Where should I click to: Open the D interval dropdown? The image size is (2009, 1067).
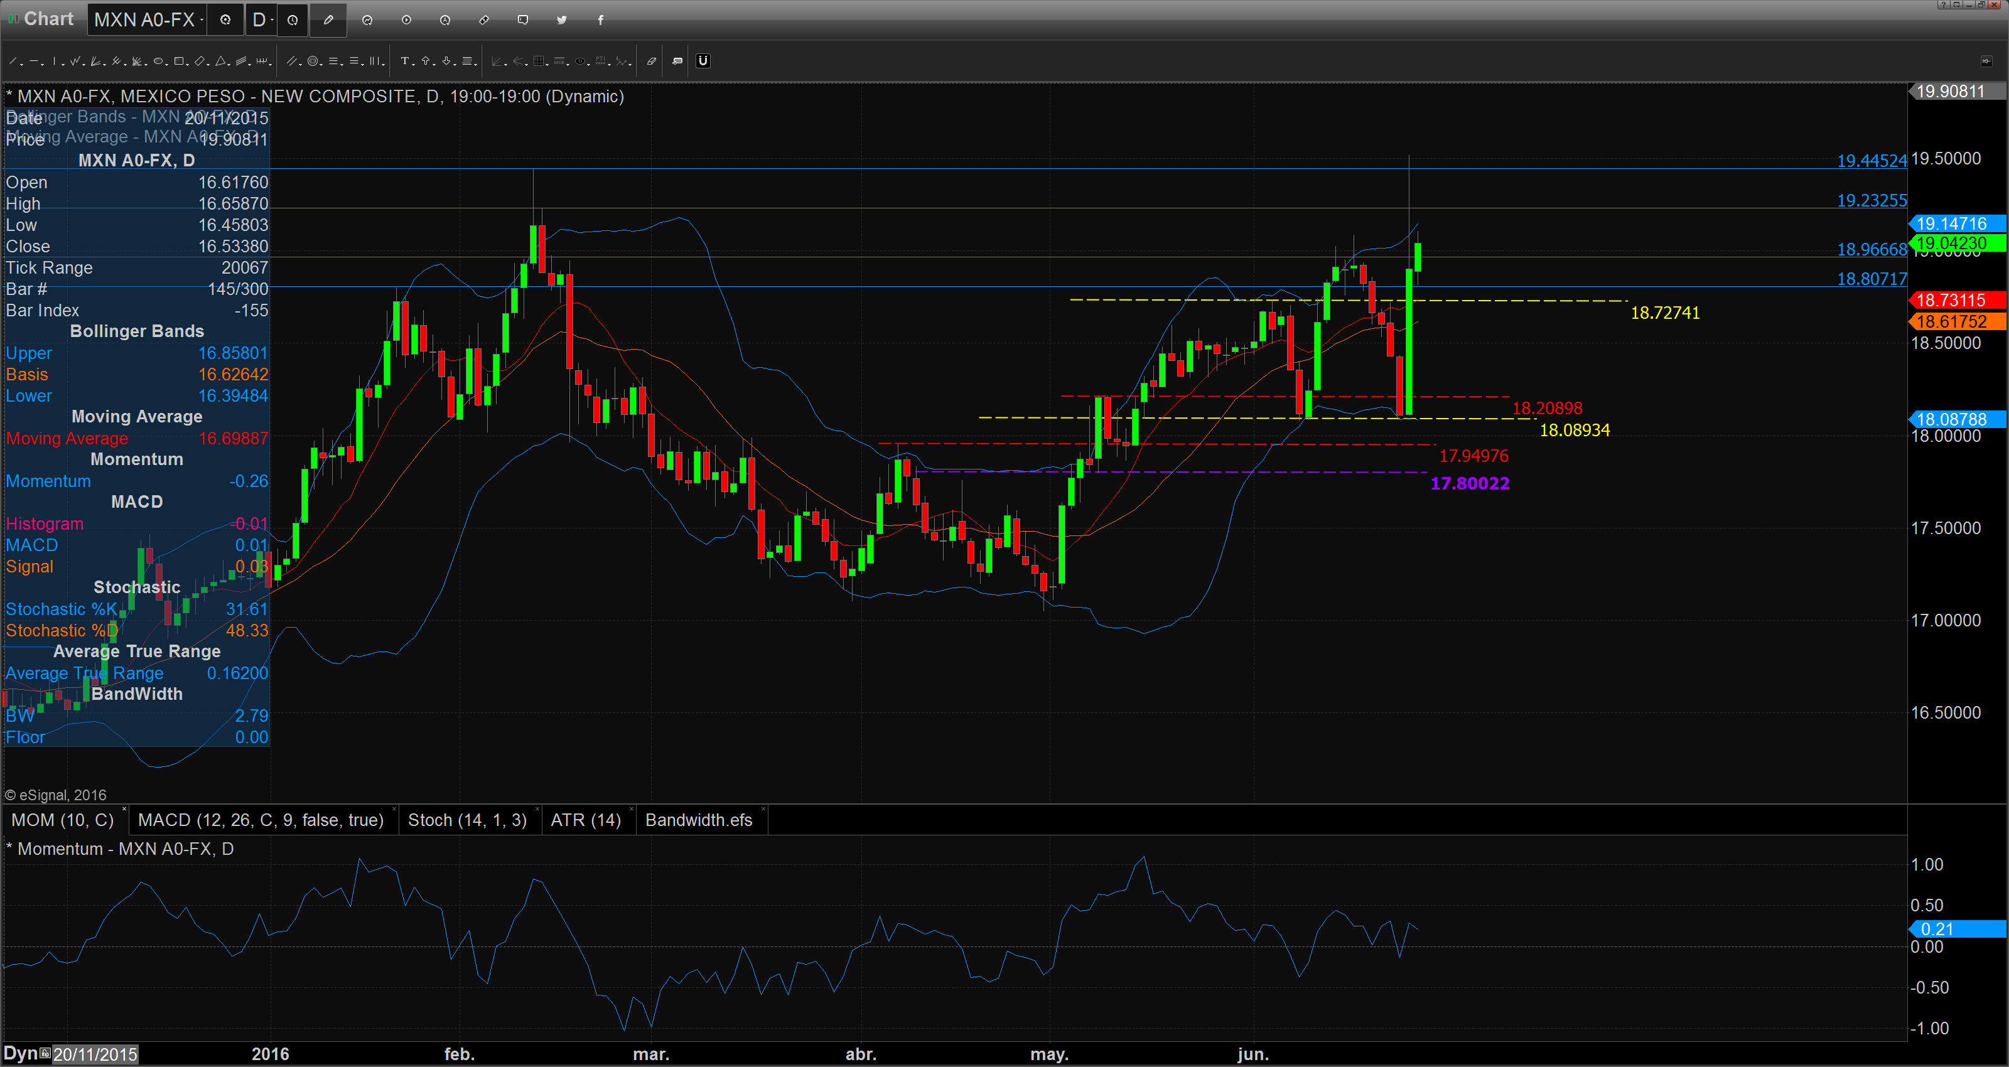tap(261, 19)
